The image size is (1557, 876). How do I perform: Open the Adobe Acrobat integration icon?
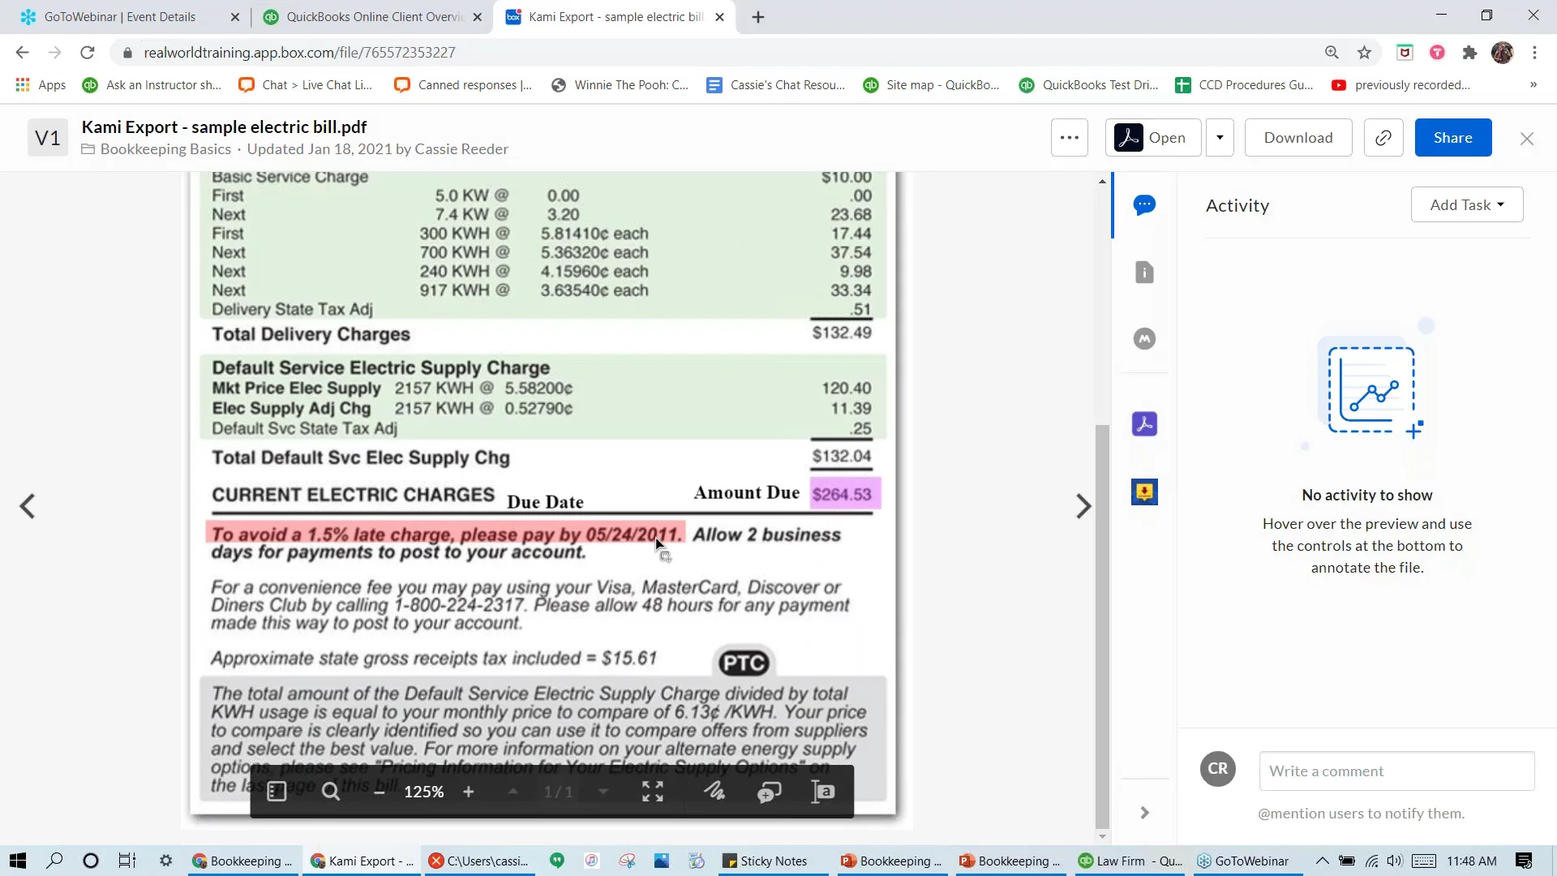(x=1144, y=424)
